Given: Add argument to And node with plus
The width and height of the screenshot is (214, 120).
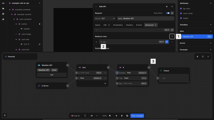Looking at the screenshot, I should pyautogui.click(x=105, y=83).
